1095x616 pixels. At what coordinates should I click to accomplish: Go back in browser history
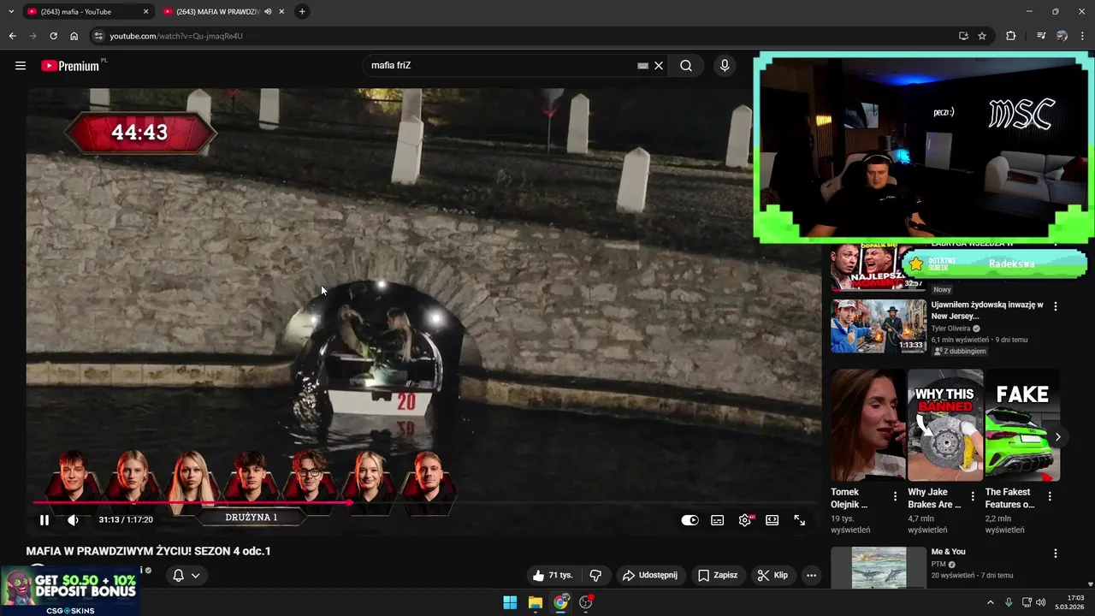pos(12,36)
